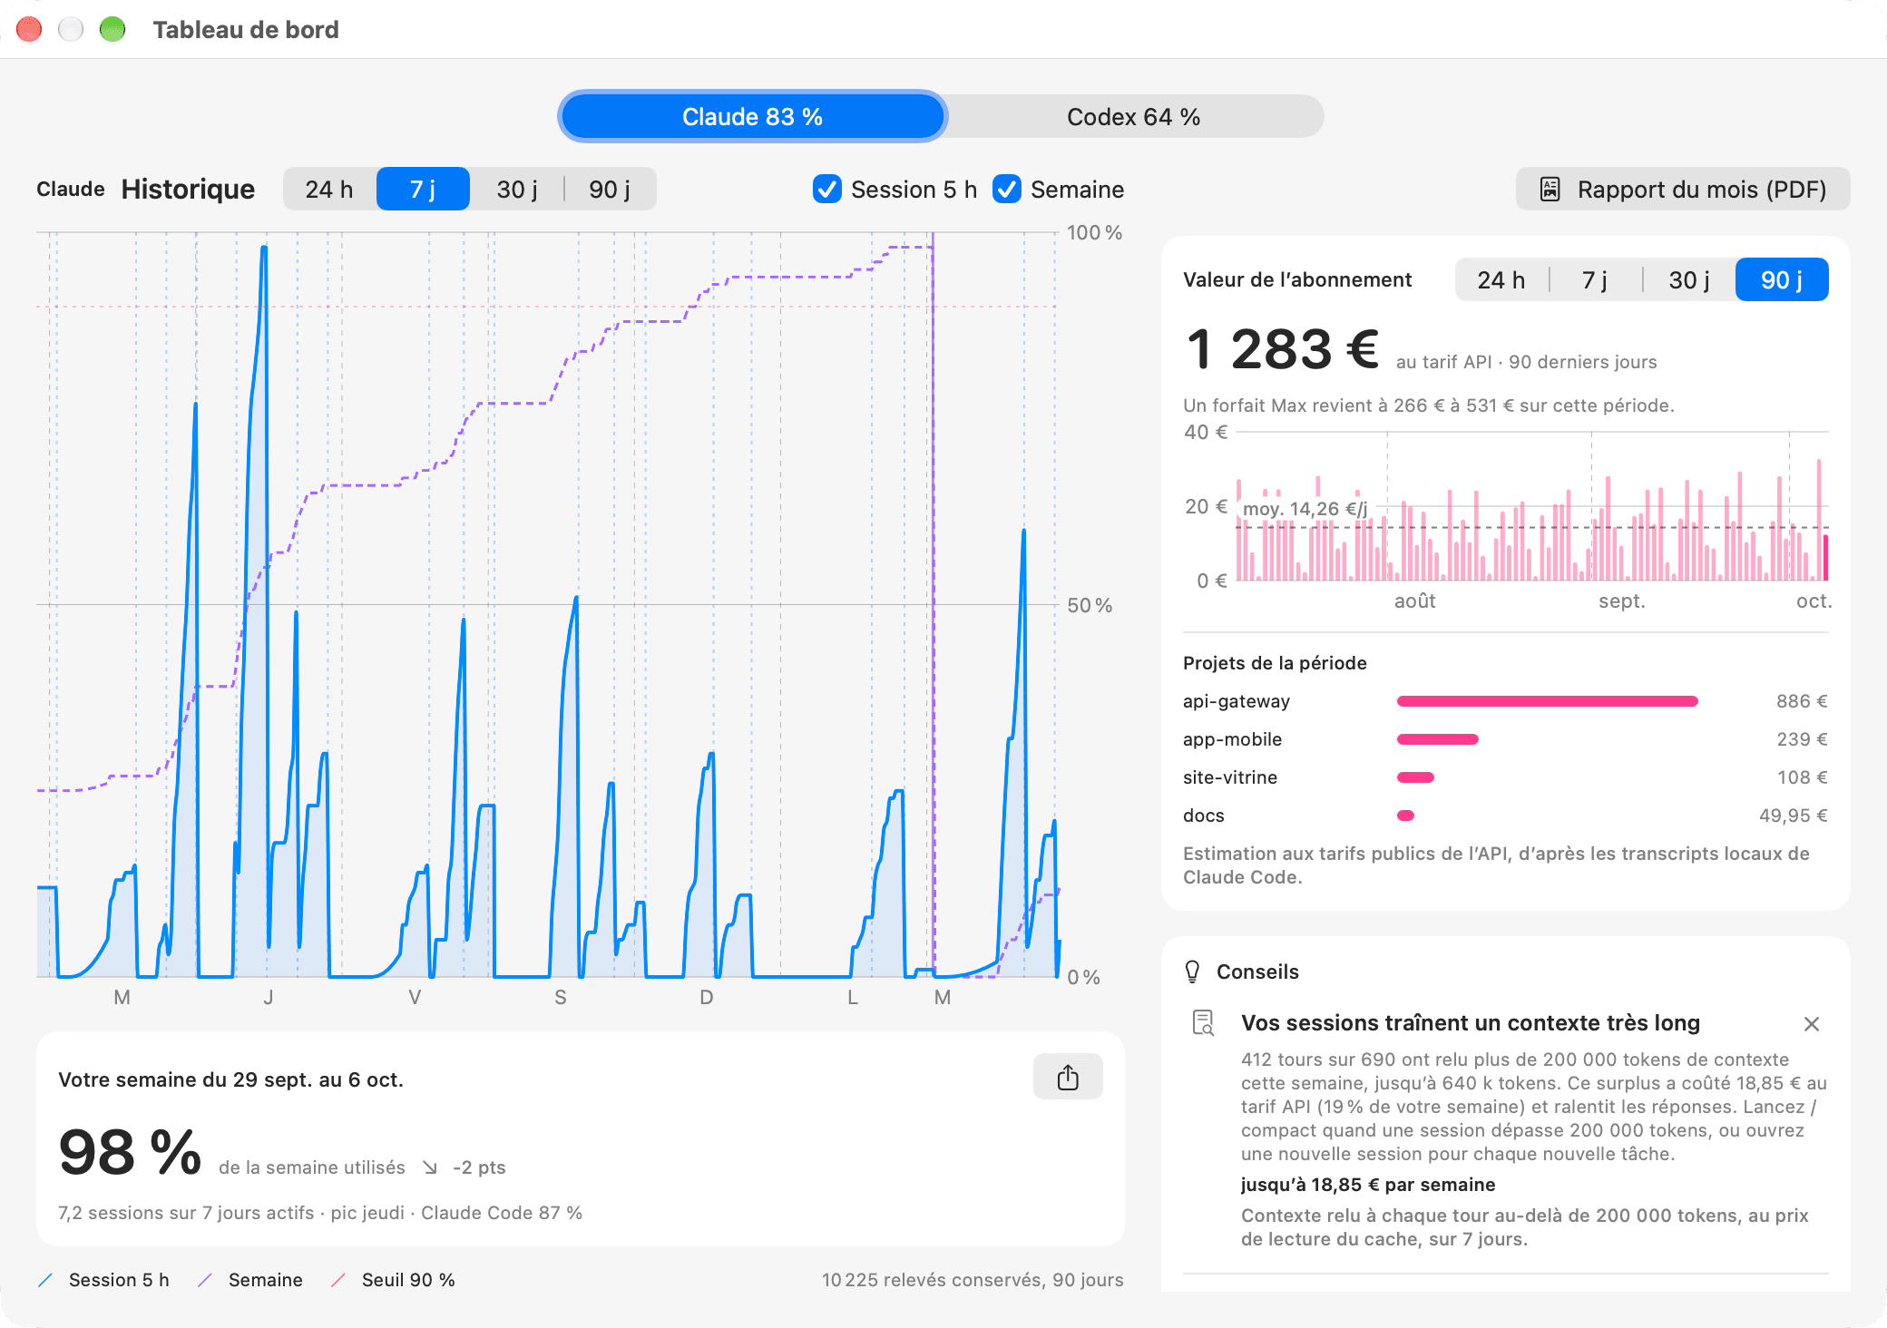The image size is (1887, 1328).
Task: Uncheck the Session 5 h checkbox
Action: click(x=827, y=189)
